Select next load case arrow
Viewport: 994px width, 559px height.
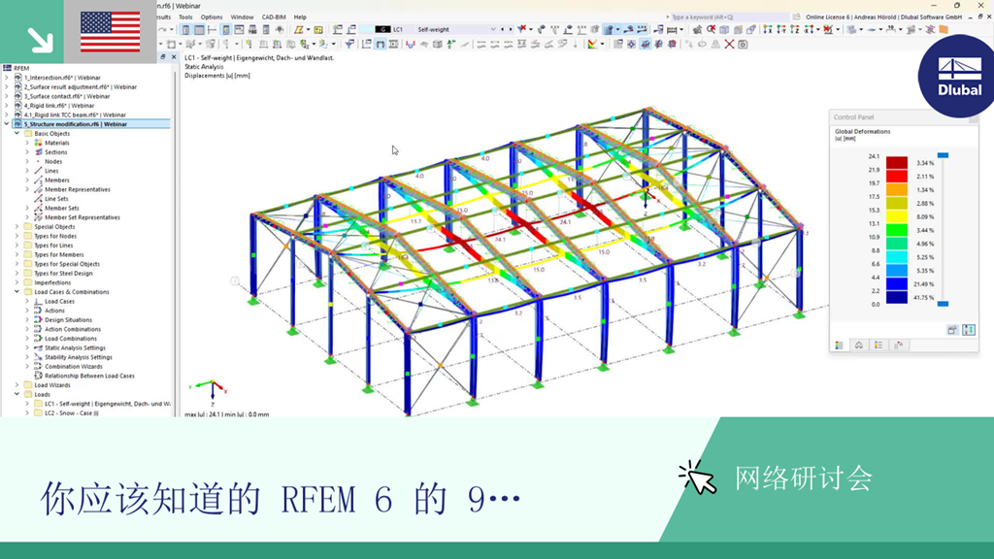(x=511, y=29)
